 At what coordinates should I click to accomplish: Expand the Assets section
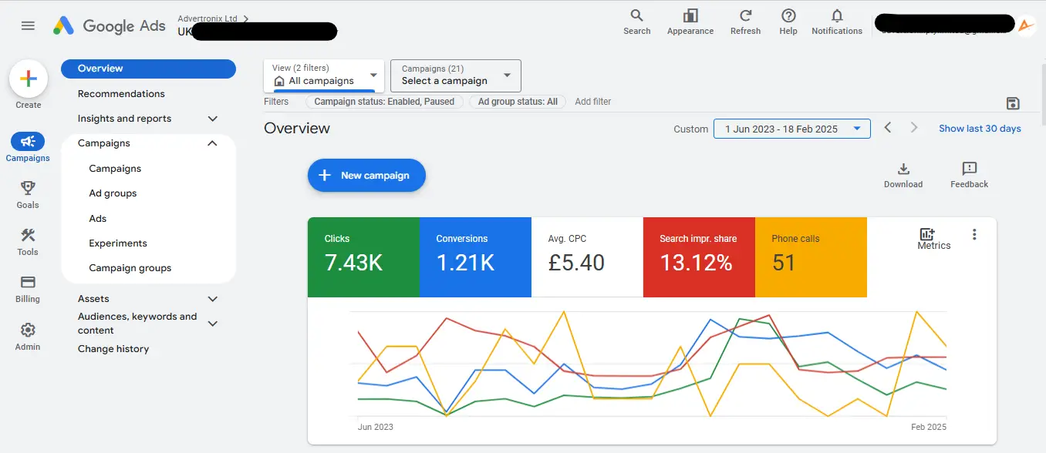(213, 299)
